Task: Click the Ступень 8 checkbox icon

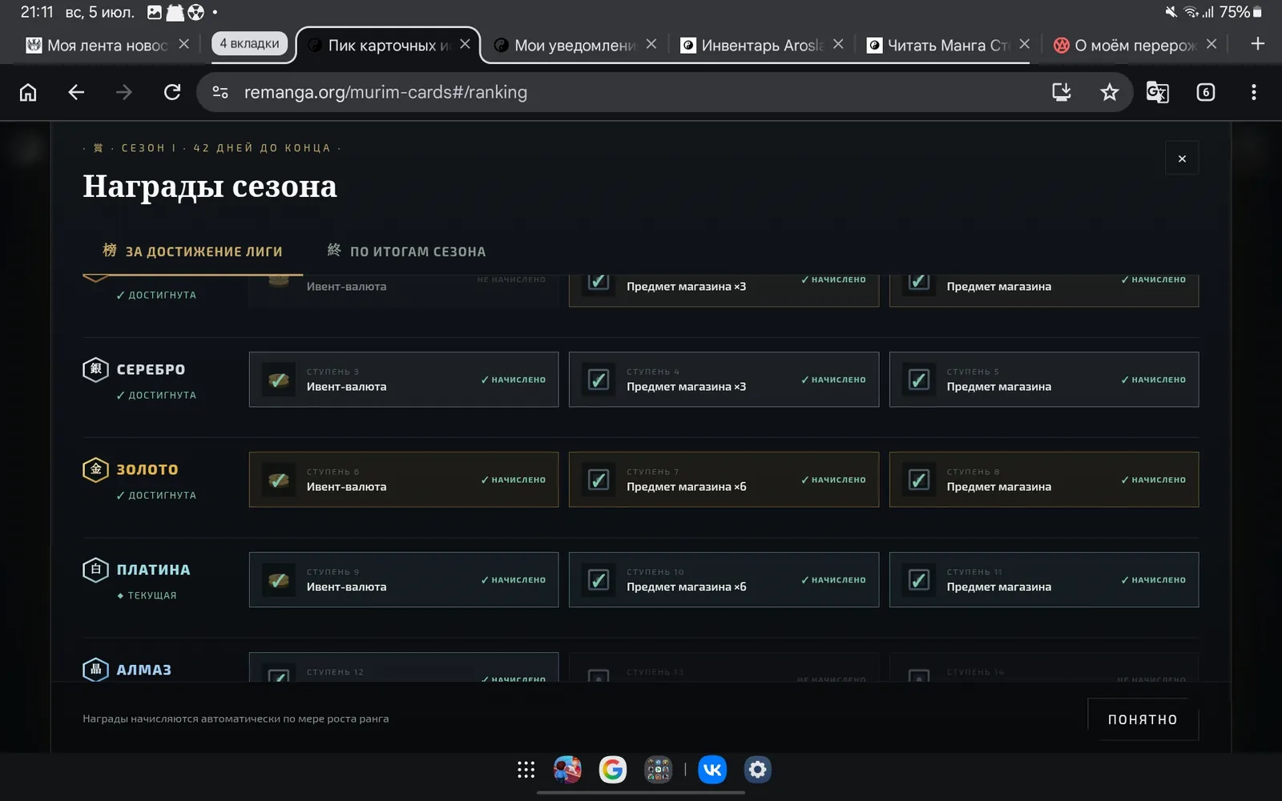Action: [x=919, y=480]
